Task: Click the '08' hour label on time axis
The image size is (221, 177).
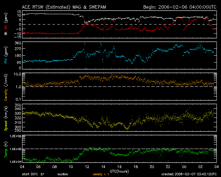Action: (x=55, y=167)
